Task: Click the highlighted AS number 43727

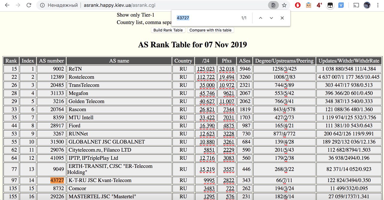Action: tap(57, 181)
